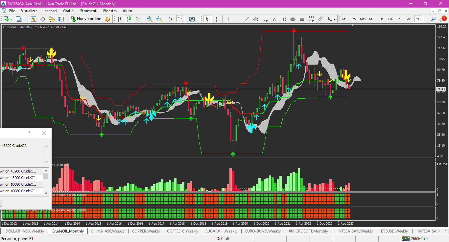Select the ellipse drawing tool
Image resolution: width=449 pixels, height=242 pixels.
[x=293, y=19]
